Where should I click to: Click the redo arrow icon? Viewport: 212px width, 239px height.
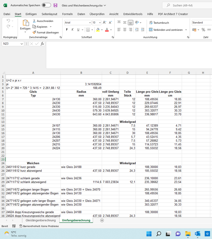tap(8, 26)
